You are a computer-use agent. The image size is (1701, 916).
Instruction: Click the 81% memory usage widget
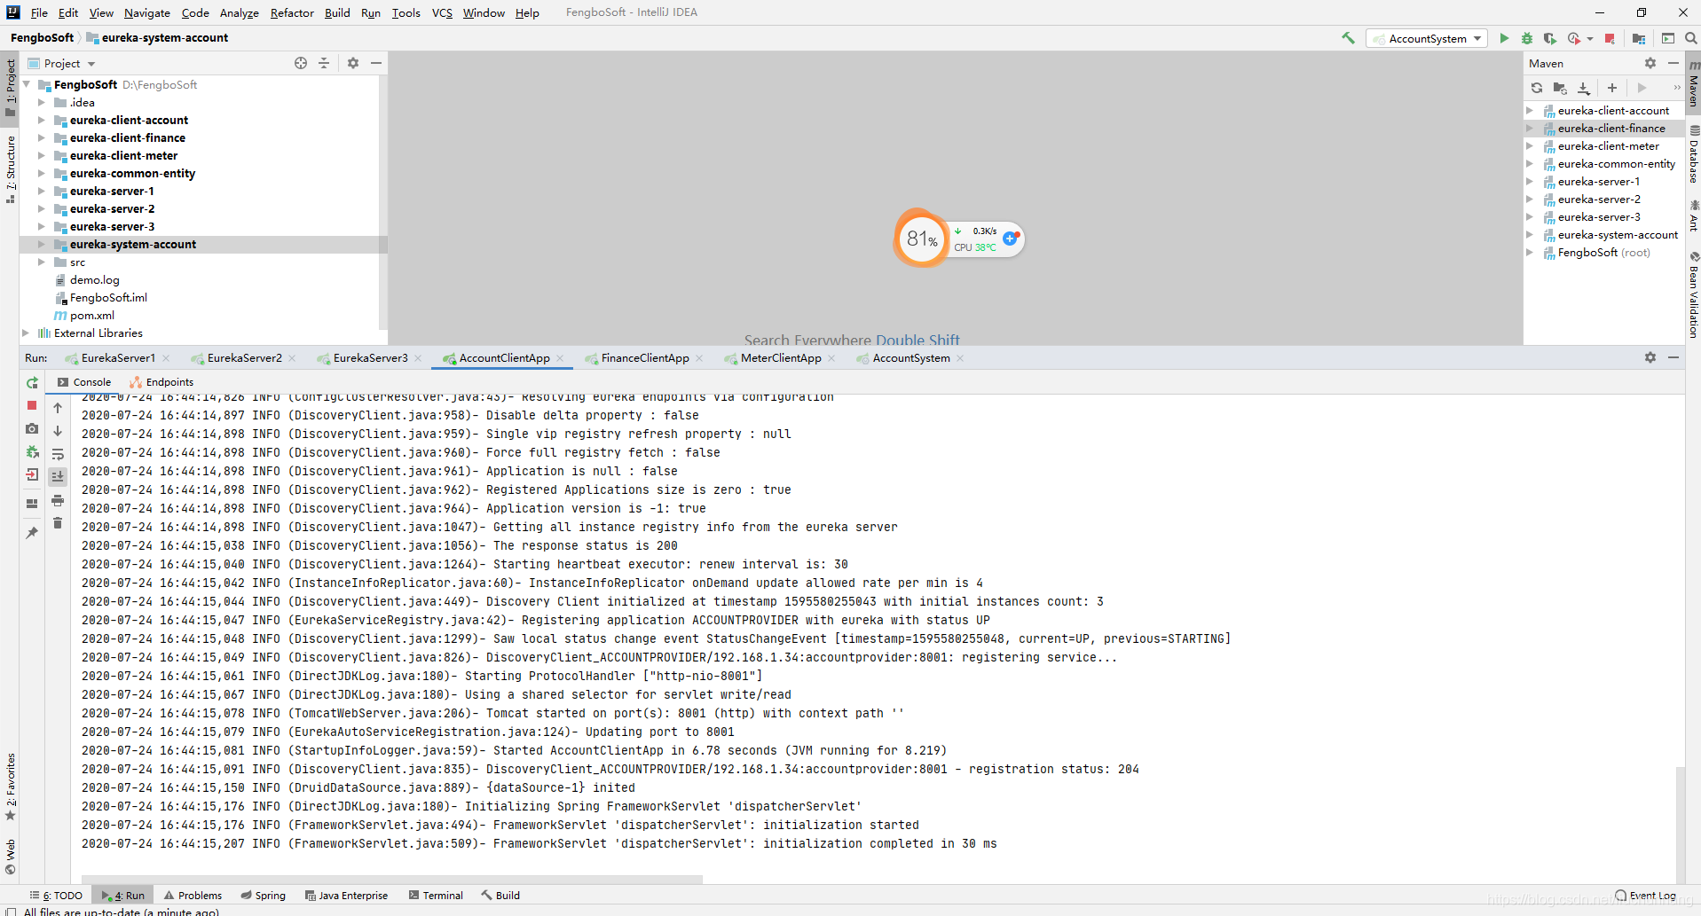[922, 239]
